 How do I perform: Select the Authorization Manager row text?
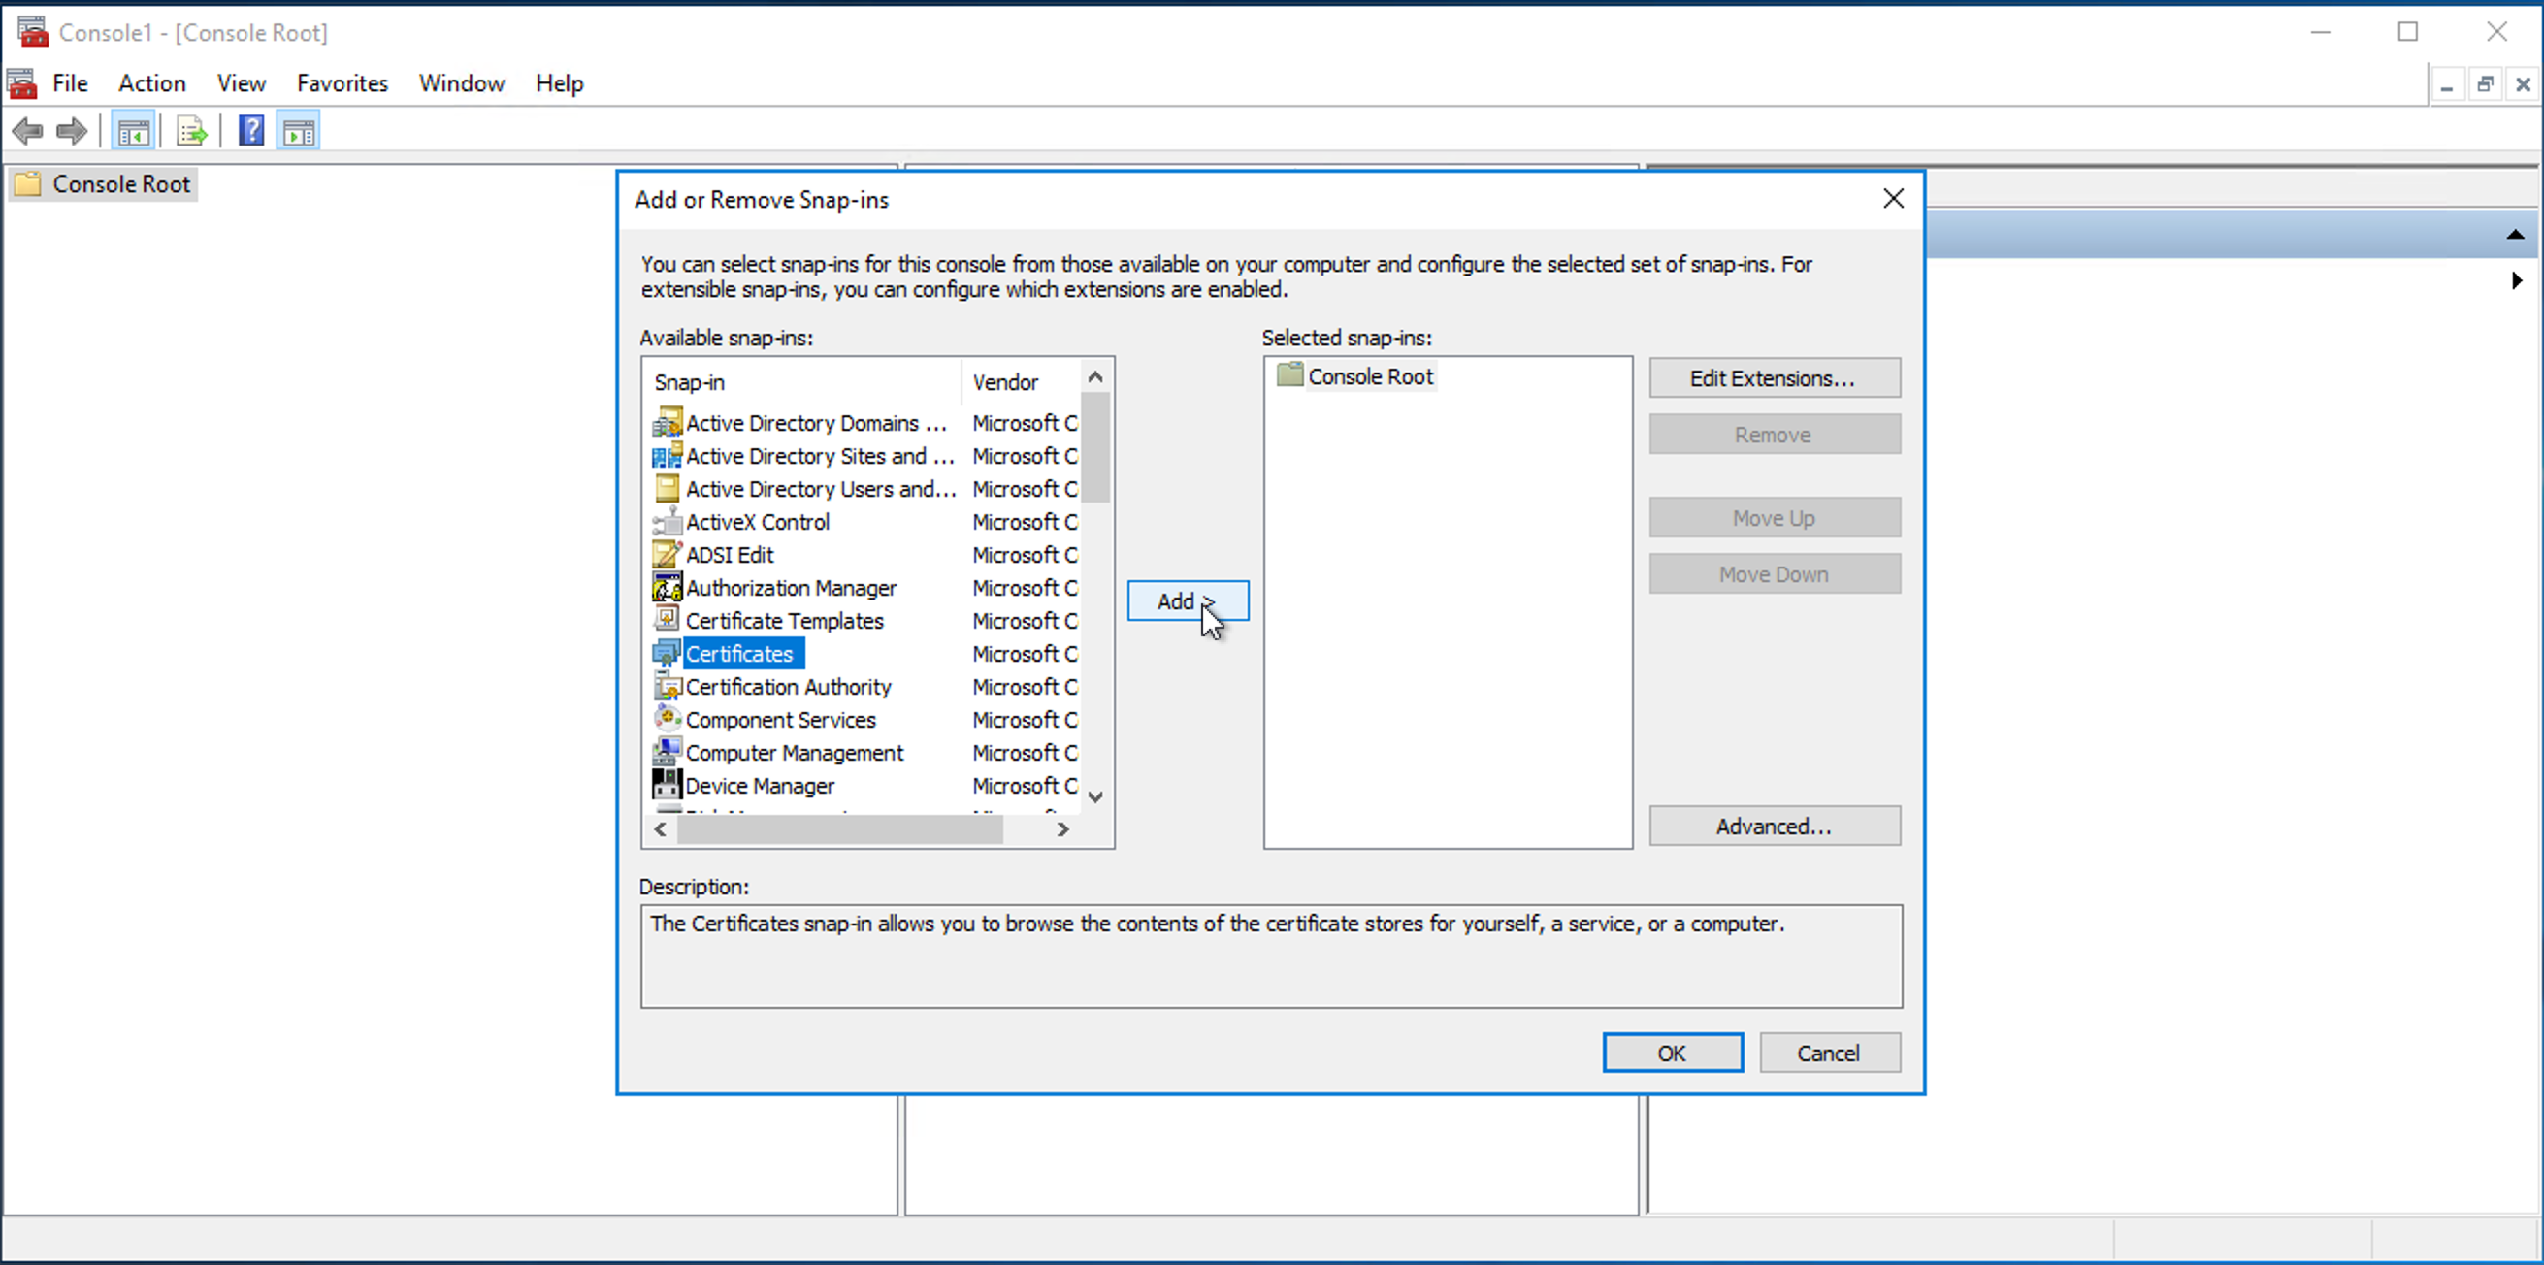(x=791, y=588)
